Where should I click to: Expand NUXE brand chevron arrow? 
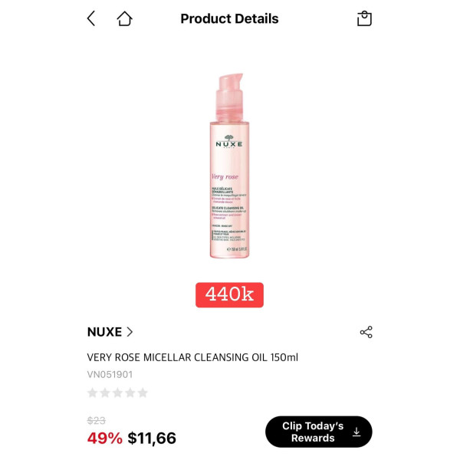130,332
